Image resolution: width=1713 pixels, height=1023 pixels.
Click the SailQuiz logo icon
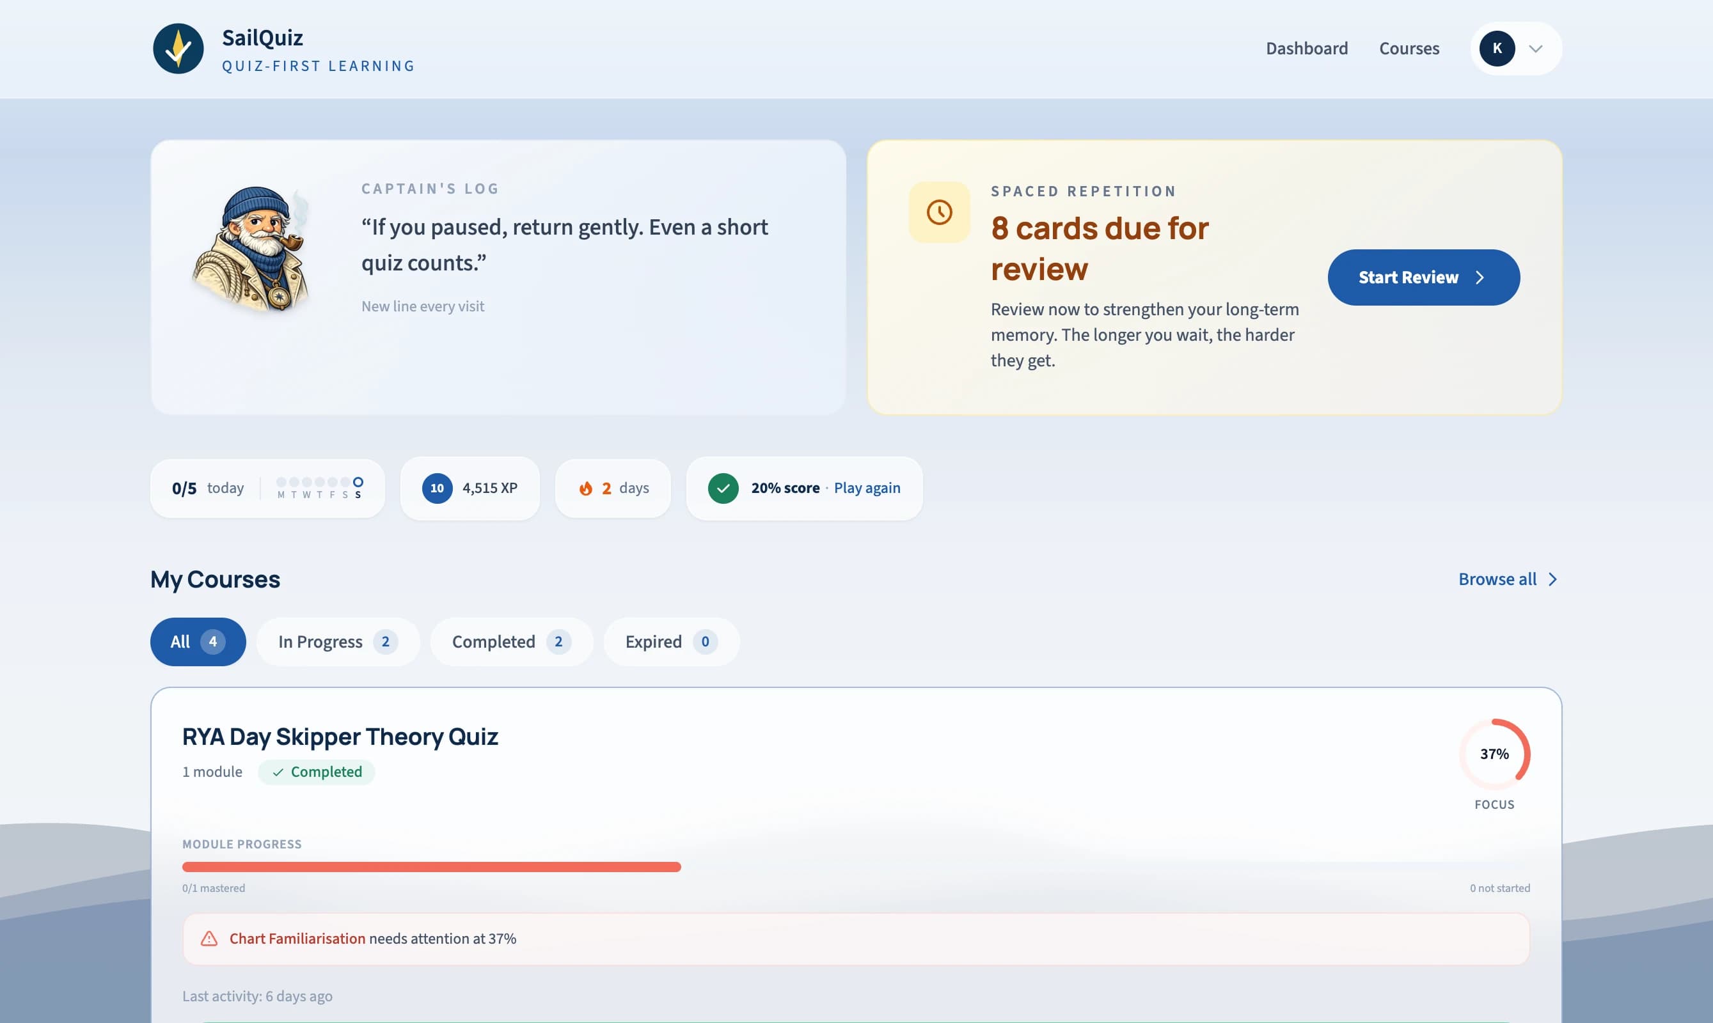tap(178, 48)
